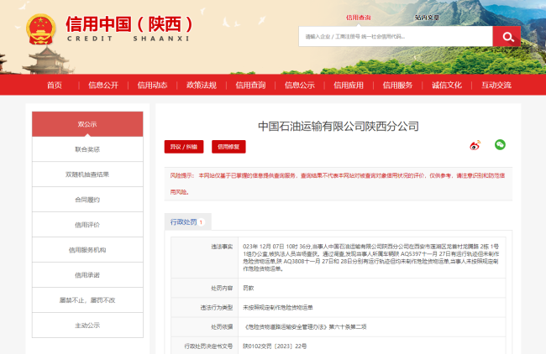Select 双随机抽查结果 in the sidebar

click(x=87, y=174)
